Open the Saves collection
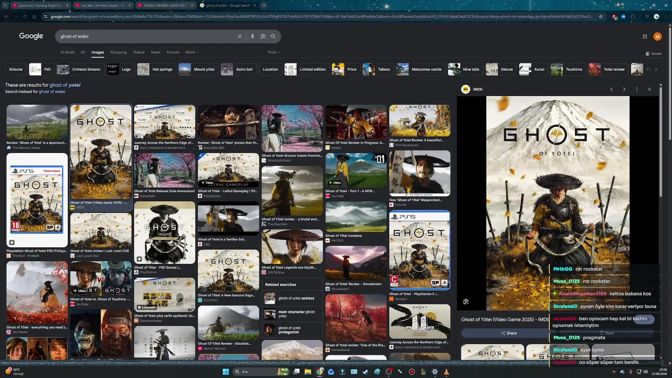 pyautogui.click(x=654, y=54)
